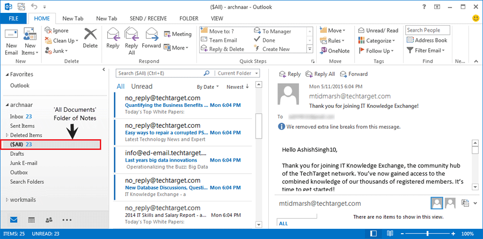The height and width of the screenshot is (239, 483).
Task: Open the Inbox folder
Action: 21,117
